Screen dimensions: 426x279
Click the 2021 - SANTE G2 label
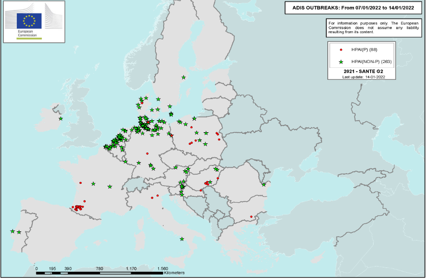362,72
